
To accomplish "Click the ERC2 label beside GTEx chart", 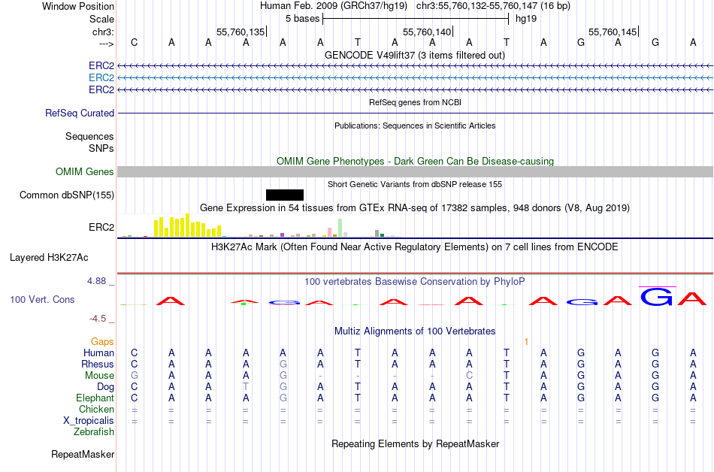I will pyautogui.click(x=101, y=227).
